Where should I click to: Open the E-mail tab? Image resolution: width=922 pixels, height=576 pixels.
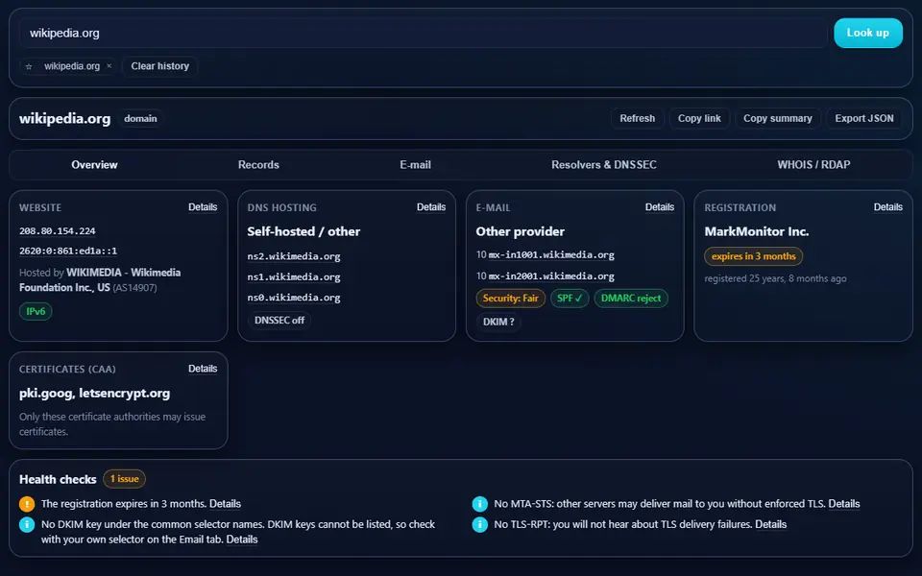[x=415, y=164]
